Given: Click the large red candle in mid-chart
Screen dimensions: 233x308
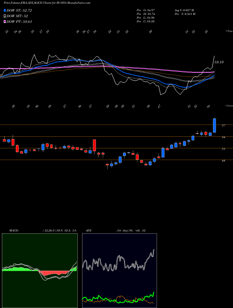Looking at the screenshot, I should click(x=94, y=145).
